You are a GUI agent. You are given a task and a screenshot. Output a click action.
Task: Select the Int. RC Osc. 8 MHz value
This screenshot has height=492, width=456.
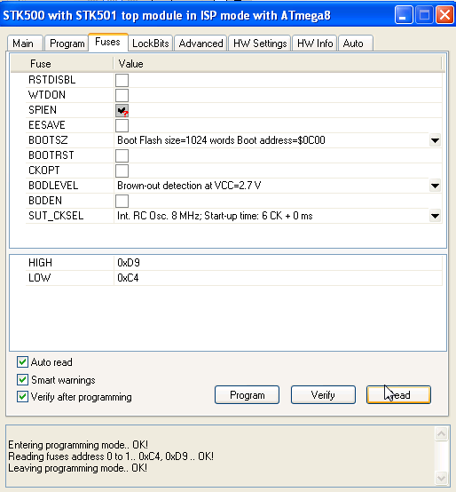click(215, 216)
